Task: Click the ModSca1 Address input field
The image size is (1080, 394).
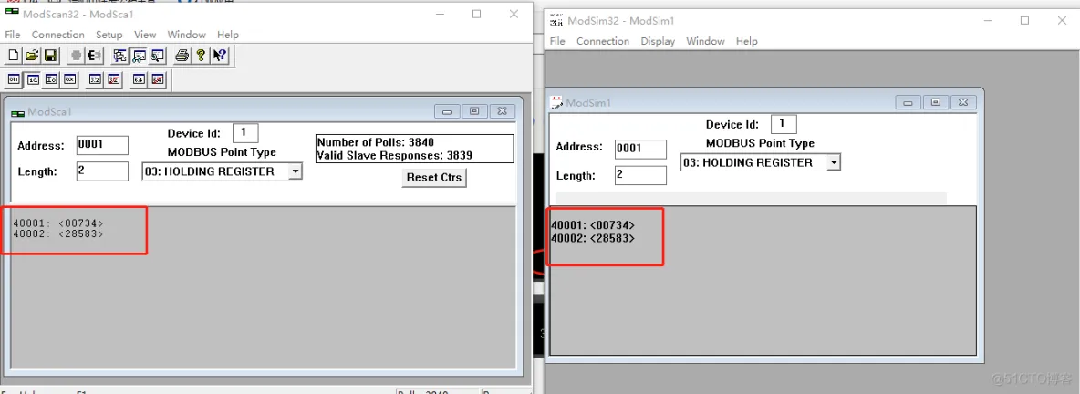Action: pyautogui.click(x=103, y=145)
